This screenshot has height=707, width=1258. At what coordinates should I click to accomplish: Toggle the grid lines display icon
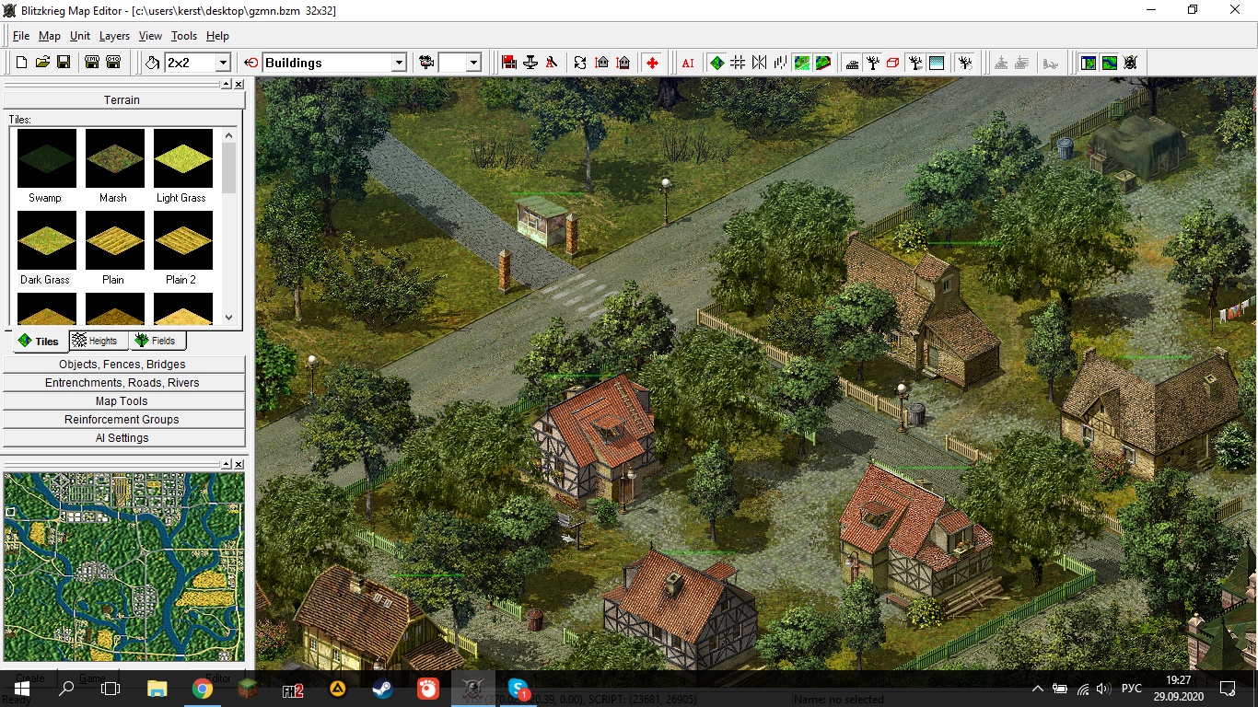pos(738,63)
